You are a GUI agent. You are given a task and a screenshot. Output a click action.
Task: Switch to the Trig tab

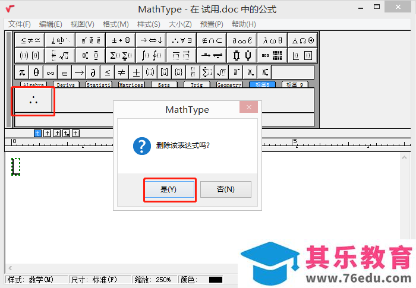[x=197, y=84]
